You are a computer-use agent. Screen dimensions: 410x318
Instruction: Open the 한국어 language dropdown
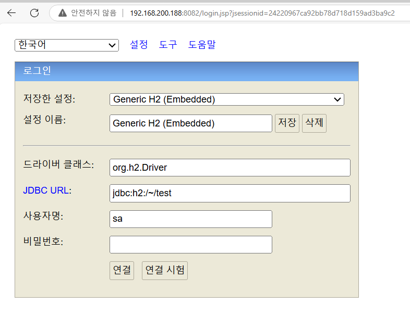pyautogui.click(x=67, y=45)
